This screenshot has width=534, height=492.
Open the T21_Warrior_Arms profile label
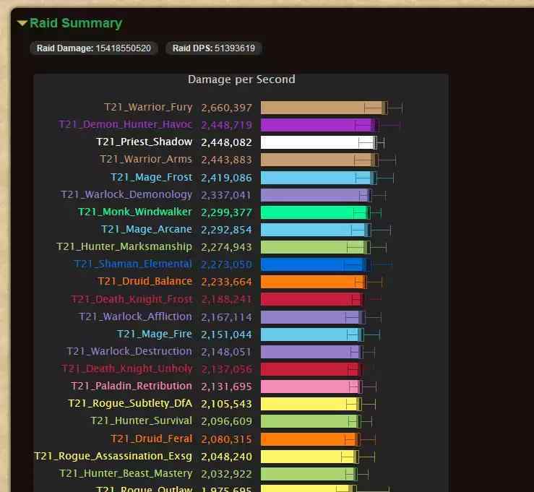[146, 160]
